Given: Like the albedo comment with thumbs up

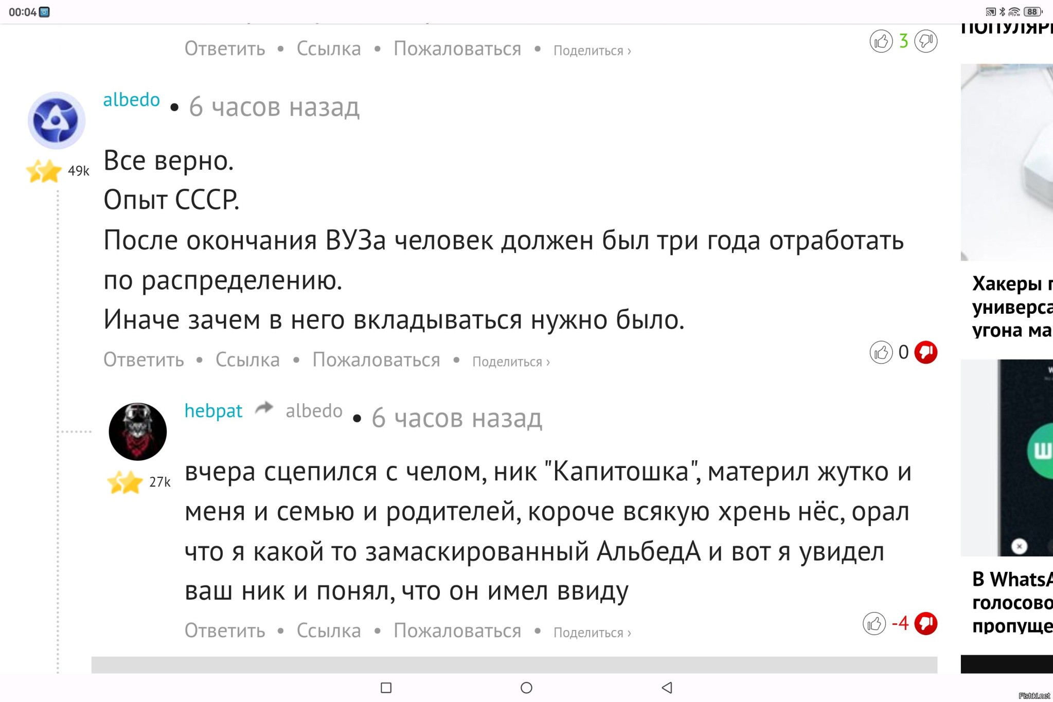Looking at the screenshot, I should (881, 352).
